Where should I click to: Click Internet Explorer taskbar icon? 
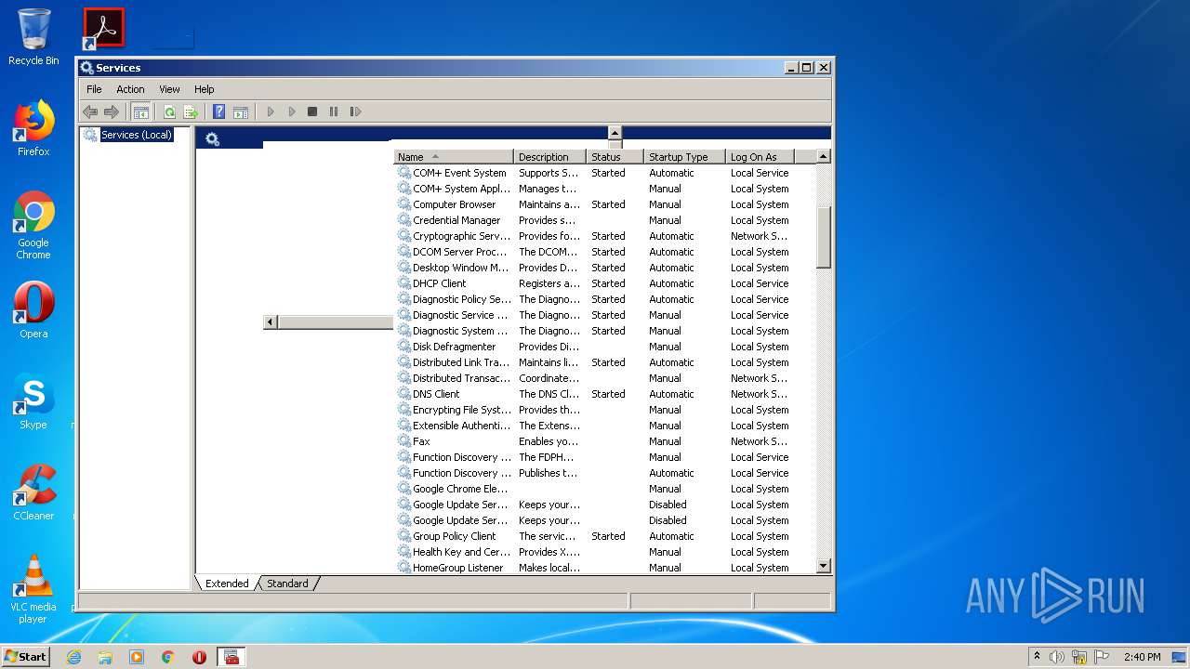click(x=73, y=657)
